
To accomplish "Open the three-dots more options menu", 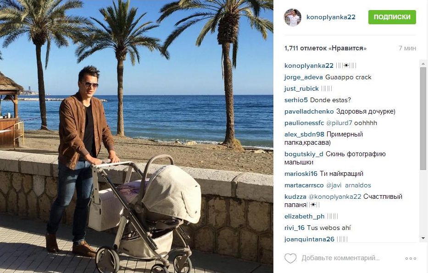I will pyautogui.click(x=411, y=258).
